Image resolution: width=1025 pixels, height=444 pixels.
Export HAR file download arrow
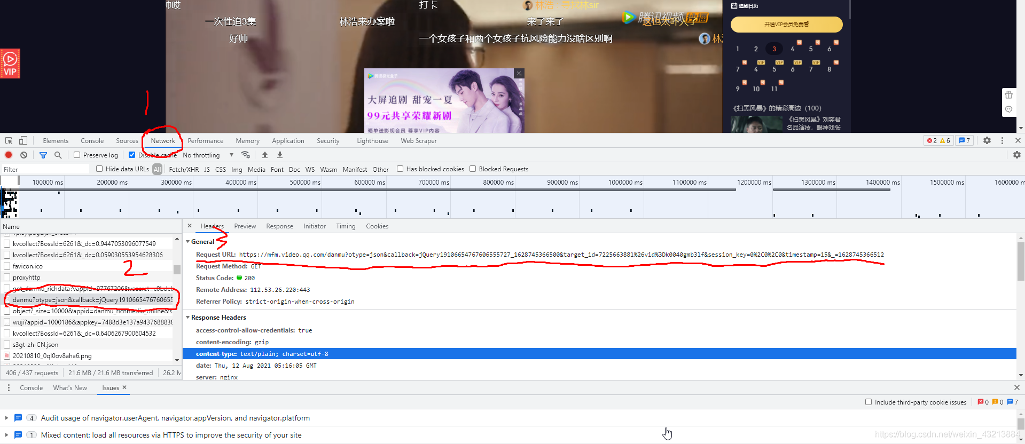point(280,155)
